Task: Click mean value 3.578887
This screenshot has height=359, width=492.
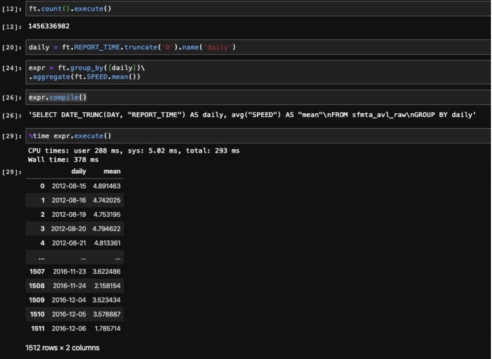Action: 107,314
